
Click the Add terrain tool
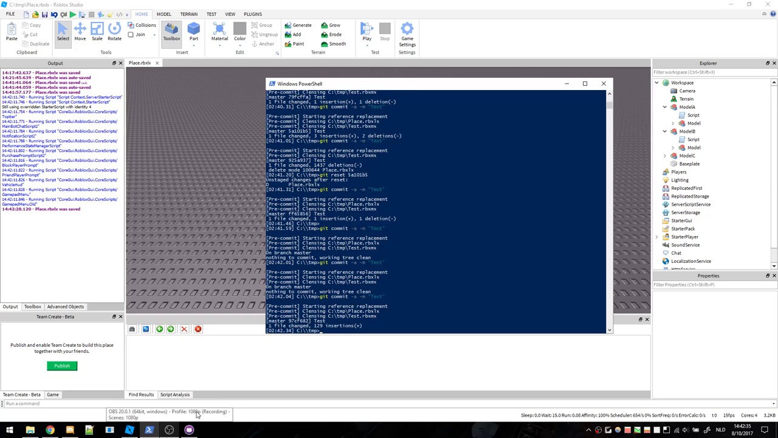point(292,35)
